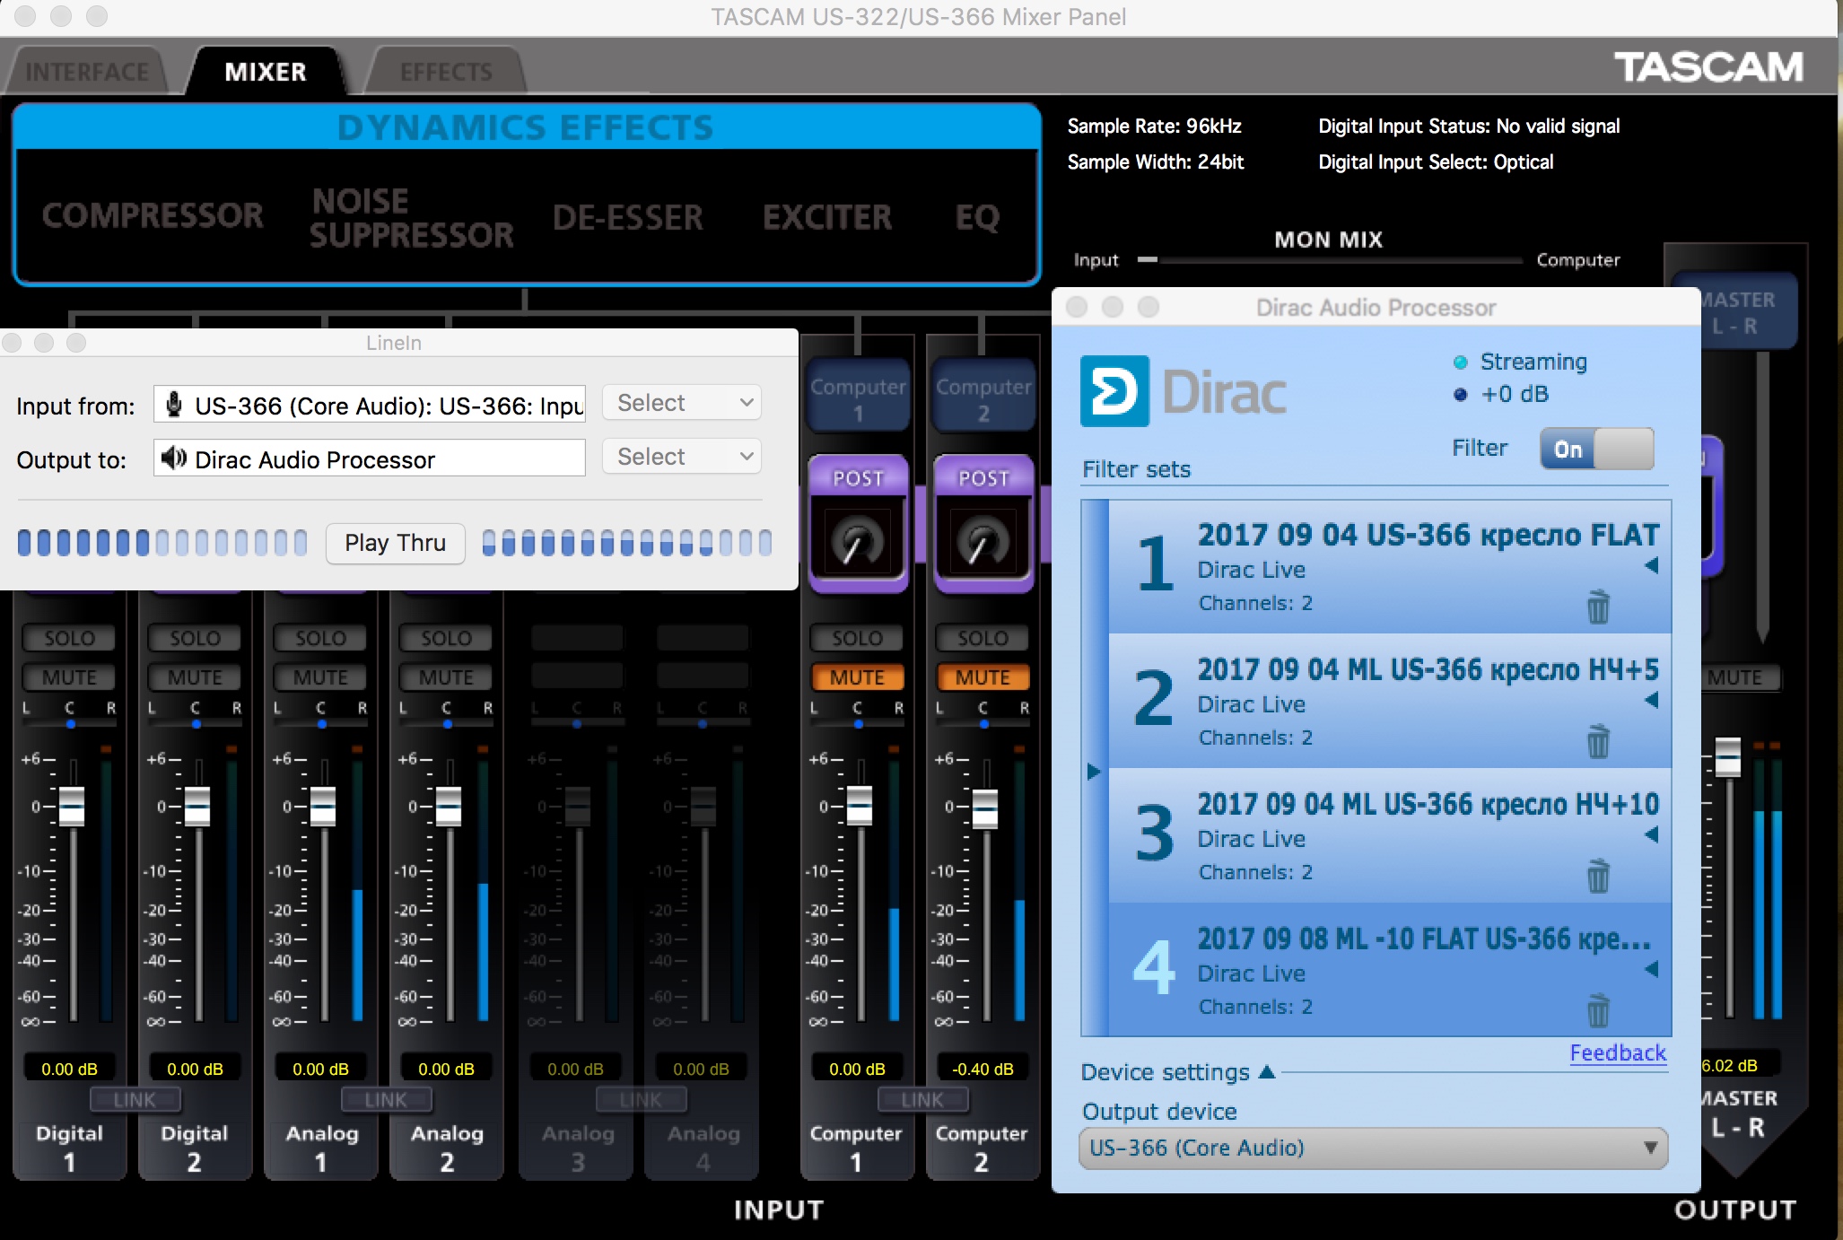This screenshot has width=1843, height=1240.
Task: Solo the Analog 1 channel
Action: (x=320, y=638)
